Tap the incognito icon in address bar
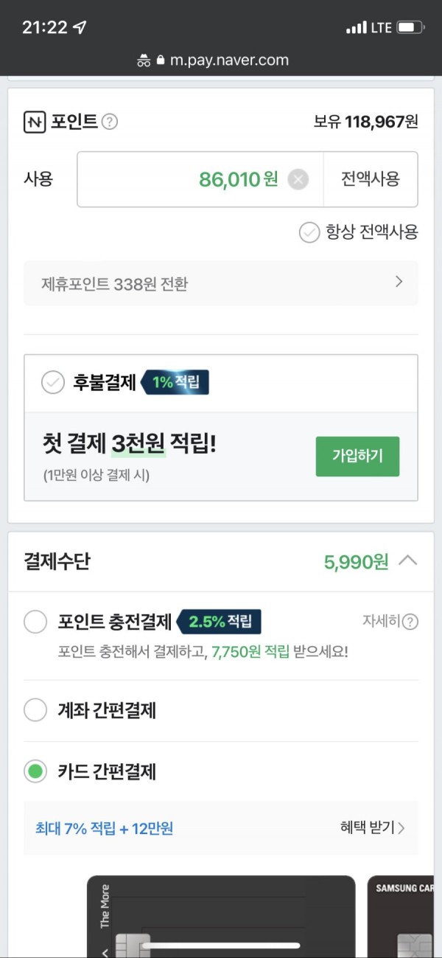Viewport: 442px width, 958px height. pos(144,61)
